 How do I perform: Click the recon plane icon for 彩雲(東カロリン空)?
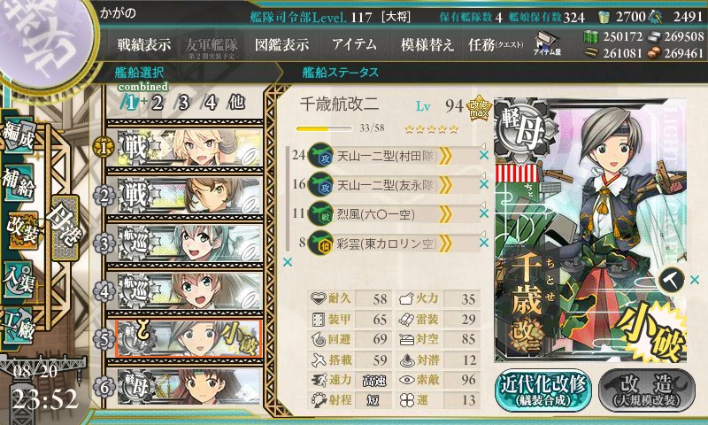320,243
